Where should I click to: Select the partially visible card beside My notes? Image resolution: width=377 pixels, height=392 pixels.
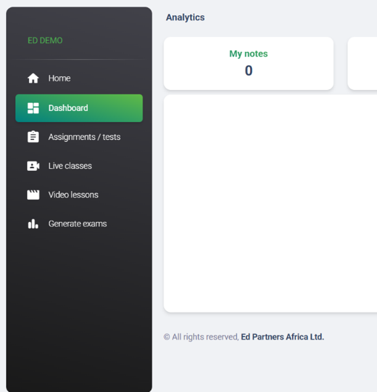[x=363, y=63]
